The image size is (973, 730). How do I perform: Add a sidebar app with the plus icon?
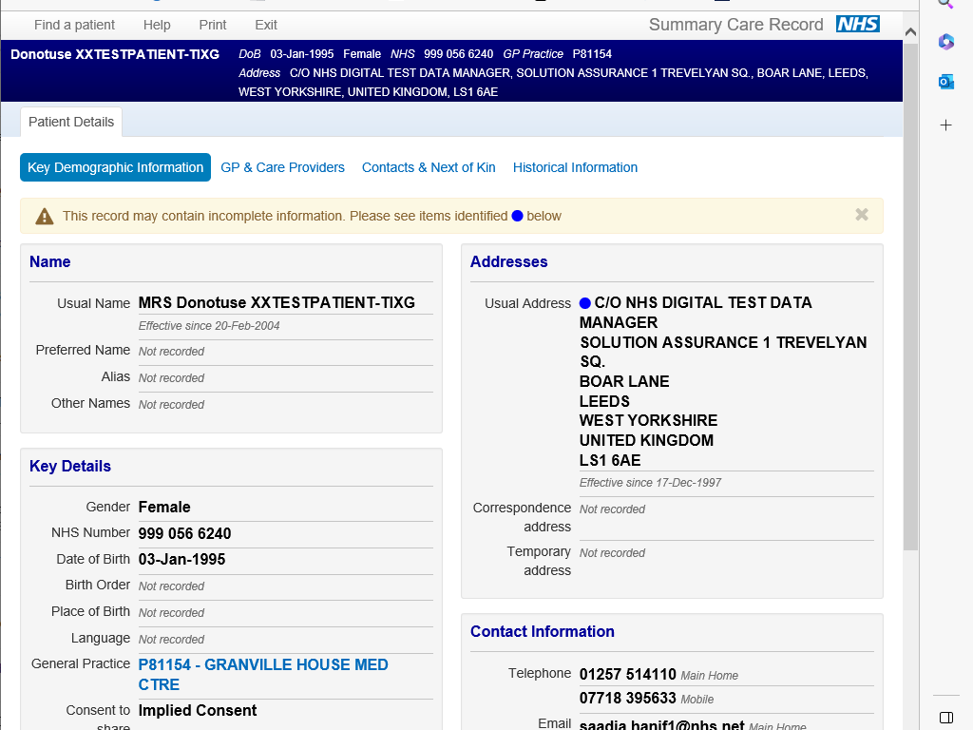coord(945,125)
